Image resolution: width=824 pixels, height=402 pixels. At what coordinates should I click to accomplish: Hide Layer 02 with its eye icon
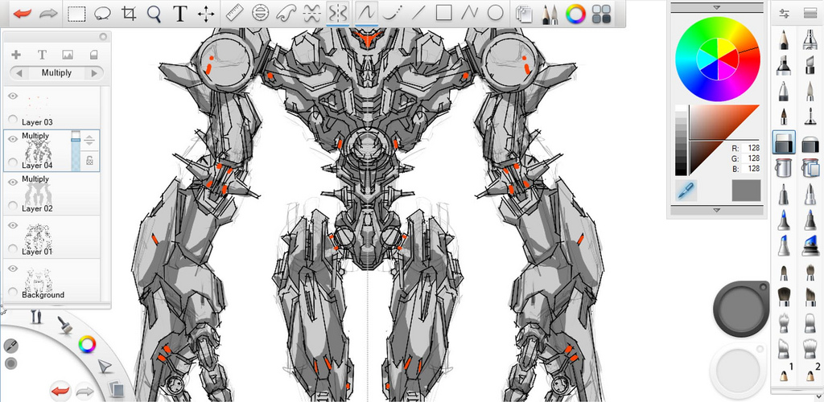point(13,183)
